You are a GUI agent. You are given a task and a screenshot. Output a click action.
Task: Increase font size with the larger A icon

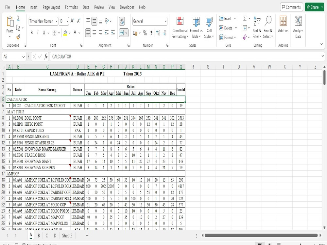72,21
